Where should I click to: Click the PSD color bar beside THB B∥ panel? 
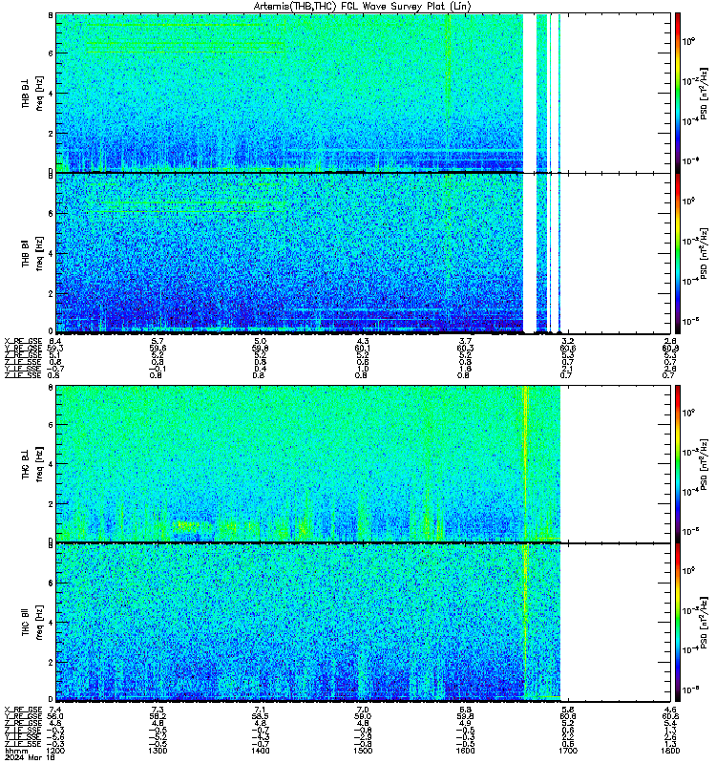coord(678,253)
